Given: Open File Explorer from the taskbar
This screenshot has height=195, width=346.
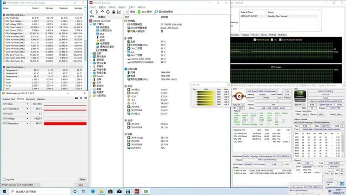Looking at the screenshot, I should [102, 191].
